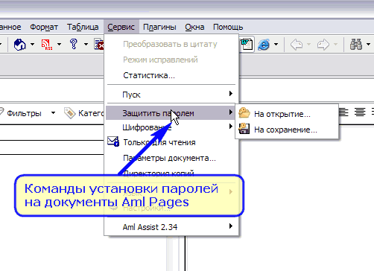Click the floppy-with-key icon for На сохранение
374x271 pixels.
click(244, 129)
